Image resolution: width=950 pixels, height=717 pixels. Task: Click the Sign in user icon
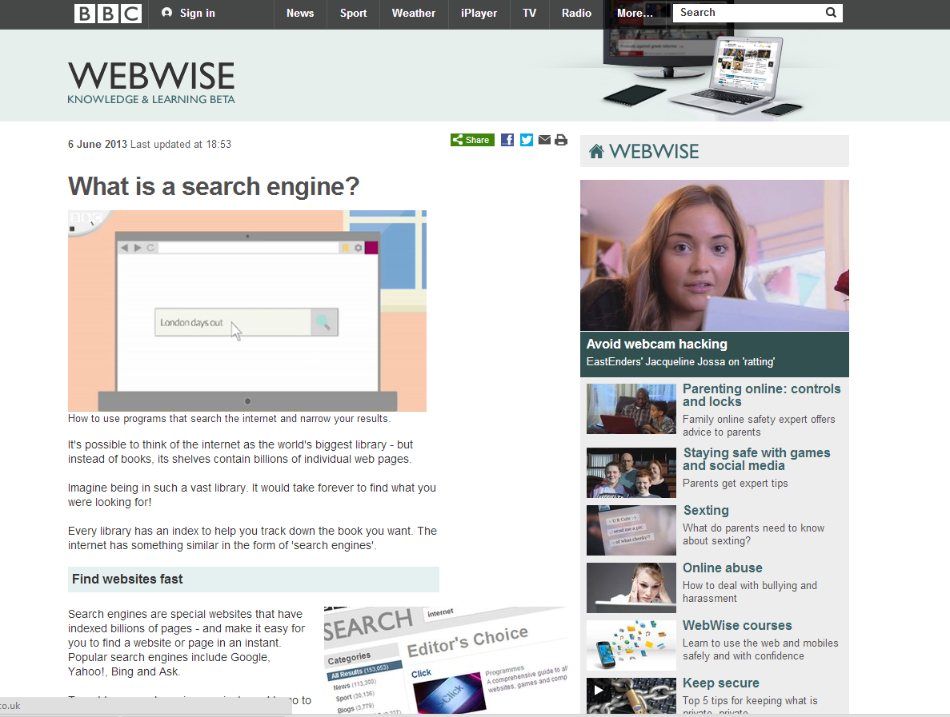pos(166,13)
